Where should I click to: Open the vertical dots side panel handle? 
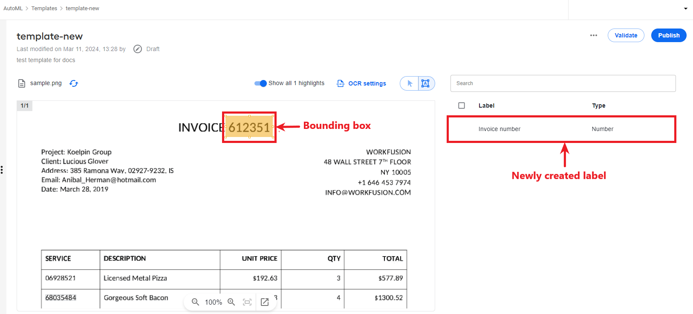(x=2, y=170)
